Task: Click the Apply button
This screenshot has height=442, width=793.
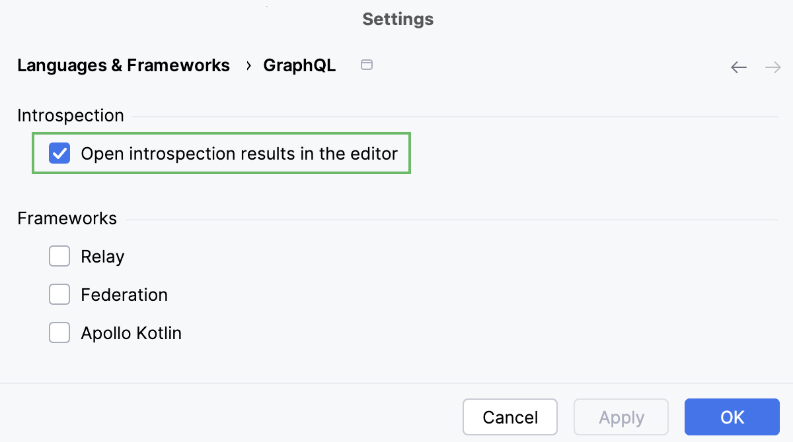Action: (x=621, y=418)
